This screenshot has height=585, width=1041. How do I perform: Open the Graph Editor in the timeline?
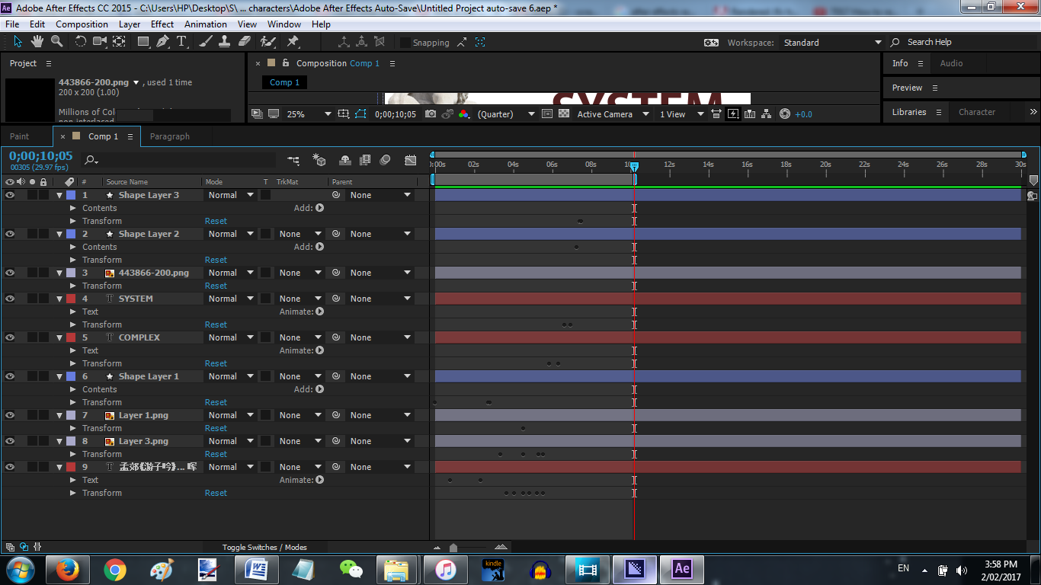pos(410,160)
